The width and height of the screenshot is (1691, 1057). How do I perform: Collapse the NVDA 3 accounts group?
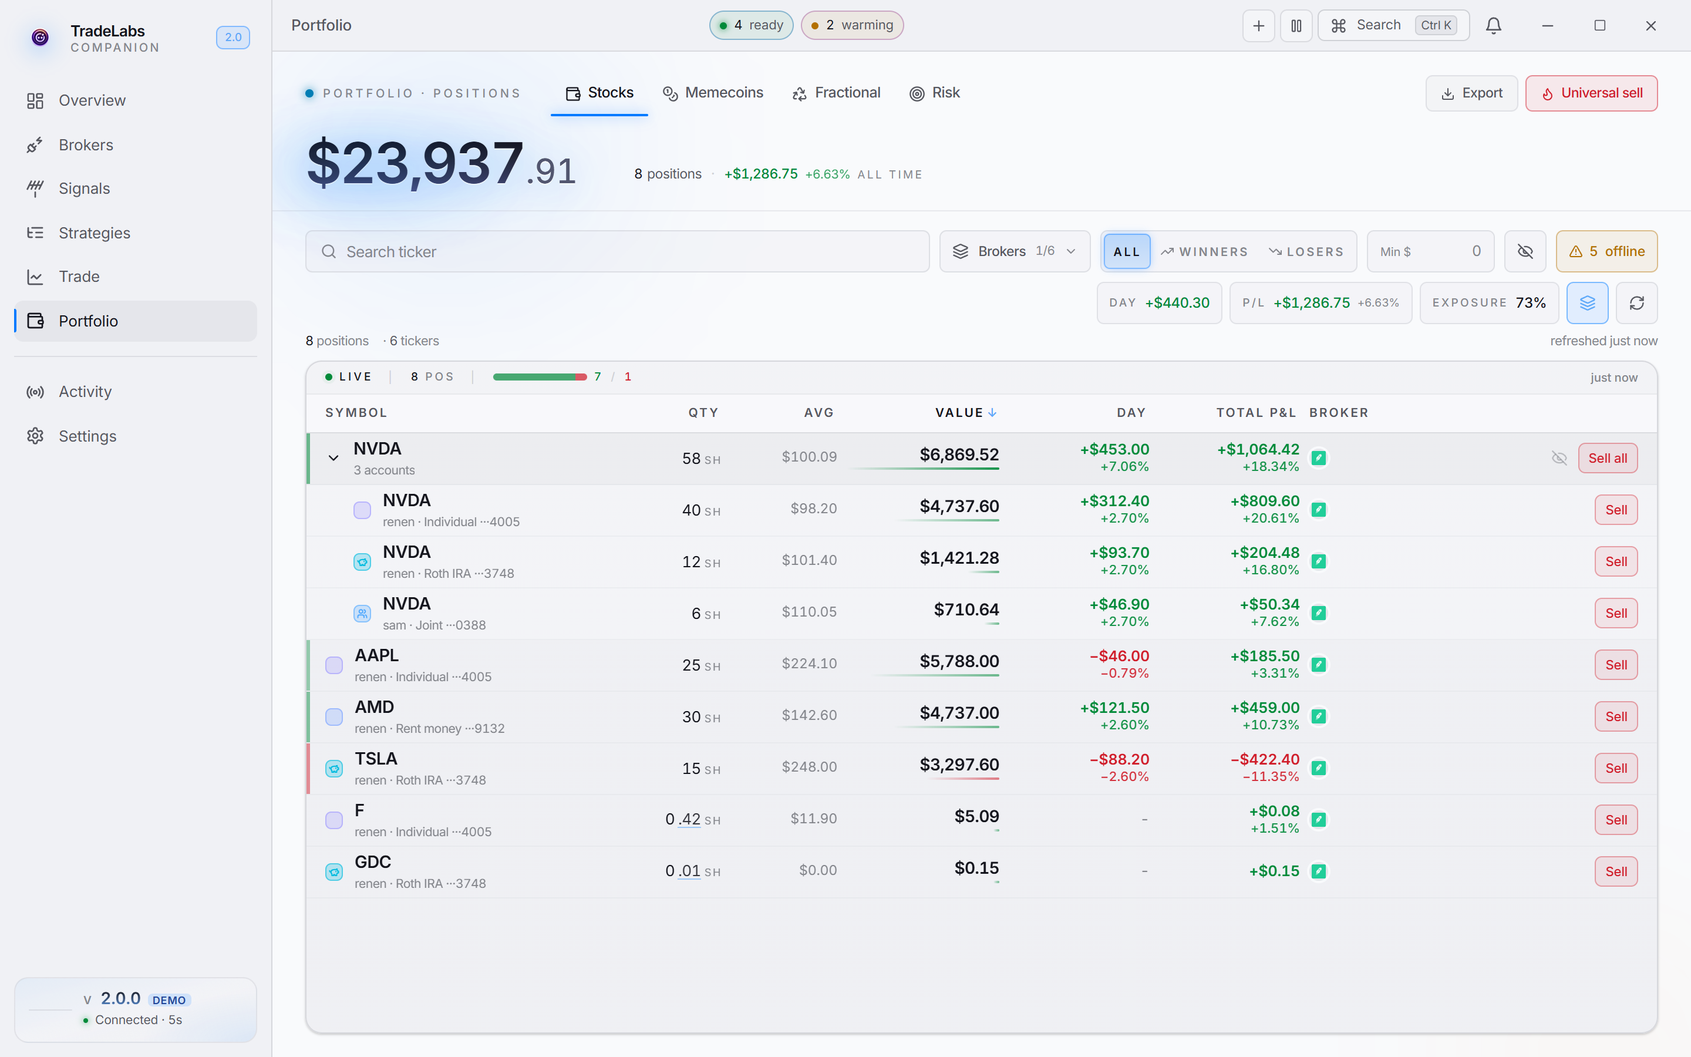coord(334,459)
